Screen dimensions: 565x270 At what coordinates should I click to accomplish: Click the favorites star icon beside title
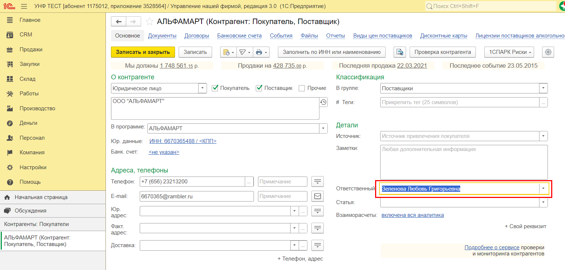pyautogui.click(x=150, y=22)
